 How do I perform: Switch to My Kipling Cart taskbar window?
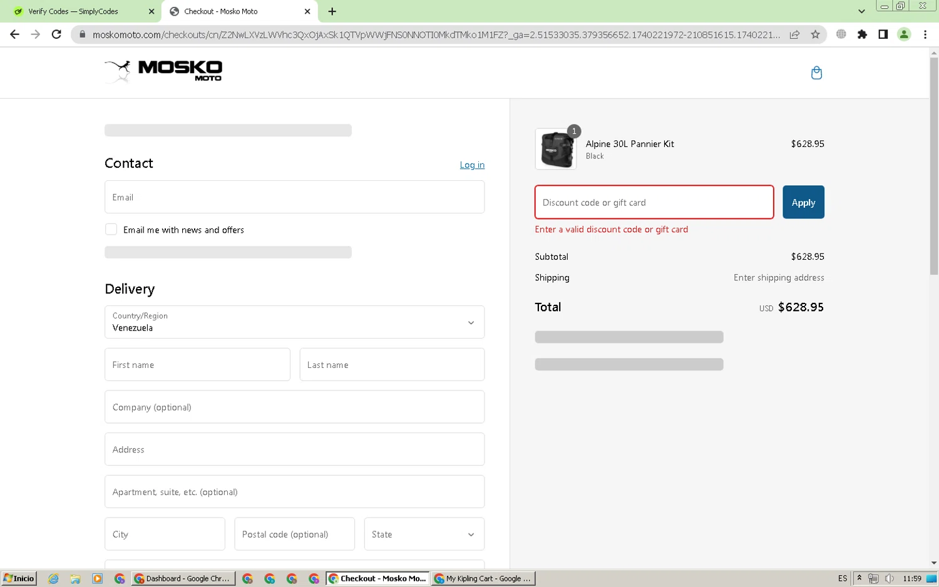point(483,578)
